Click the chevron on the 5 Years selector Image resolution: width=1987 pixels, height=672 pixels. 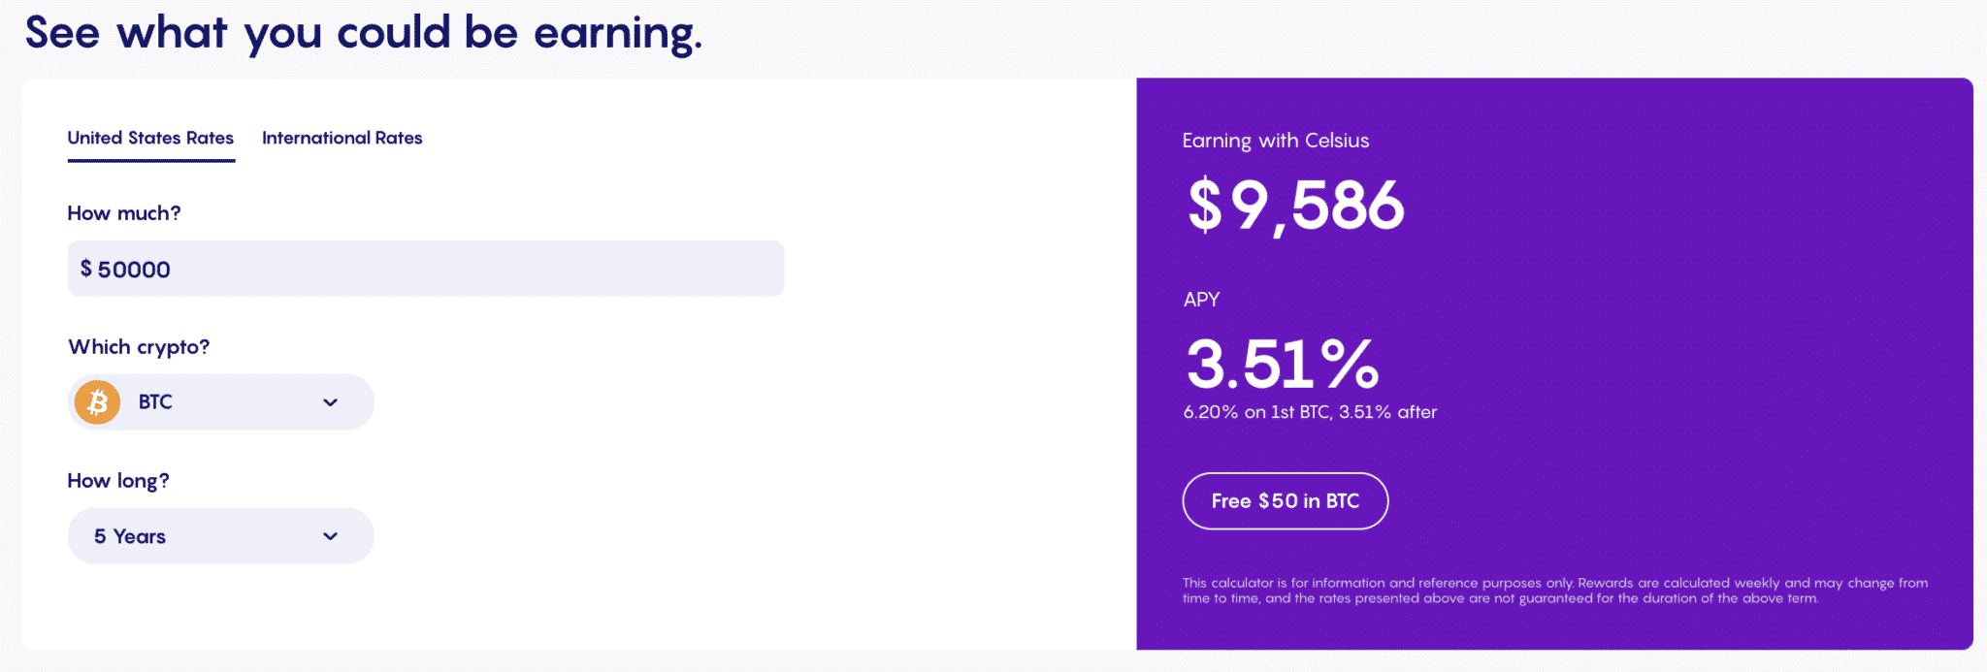330,535
